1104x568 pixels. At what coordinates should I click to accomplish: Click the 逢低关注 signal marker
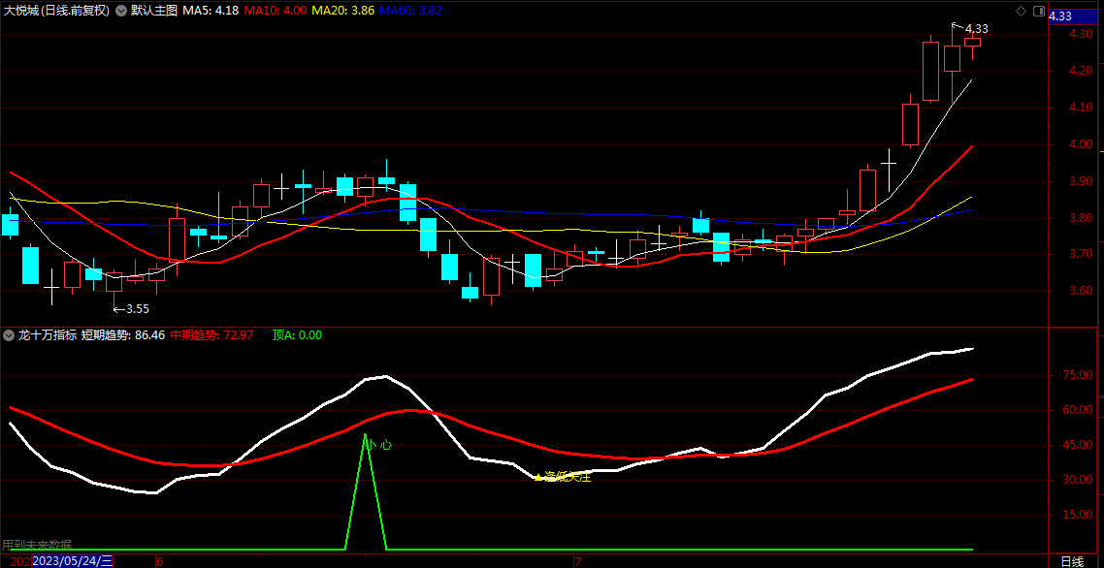562,477
